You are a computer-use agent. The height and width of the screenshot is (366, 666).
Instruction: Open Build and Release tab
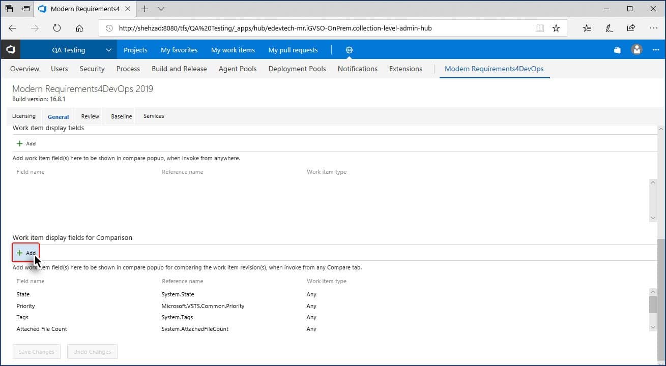[179, 69]
